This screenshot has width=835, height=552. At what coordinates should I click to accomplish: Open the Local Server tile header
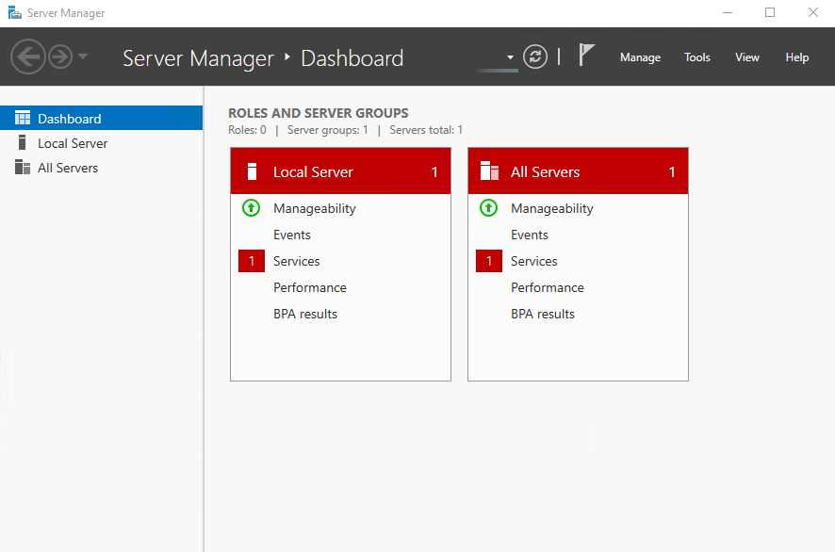340,171
